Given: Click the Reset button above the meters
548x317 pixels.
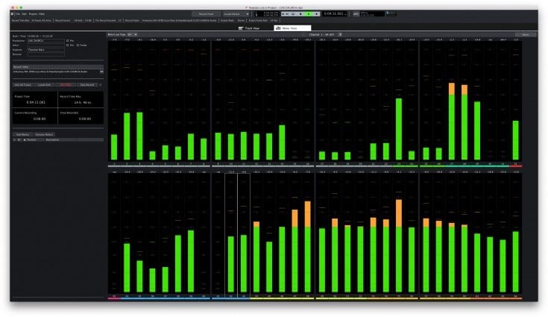Looking at the screenshot, I should (x=526, y=34).
